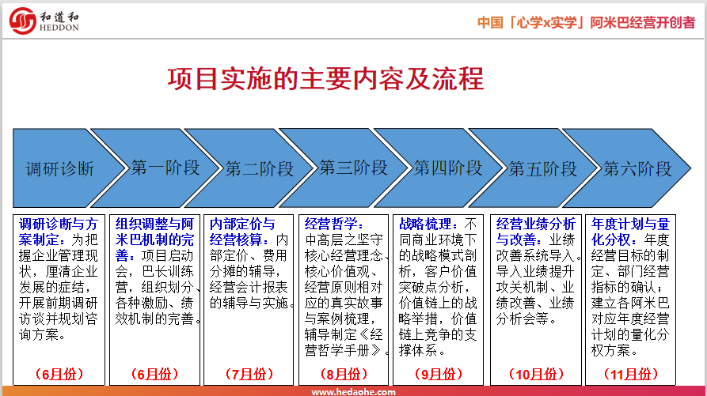The height and width of the screenshot is (396, 707).
Task: Click the heading 经营业绩分析与改善
Action: (x=535, y=232)
